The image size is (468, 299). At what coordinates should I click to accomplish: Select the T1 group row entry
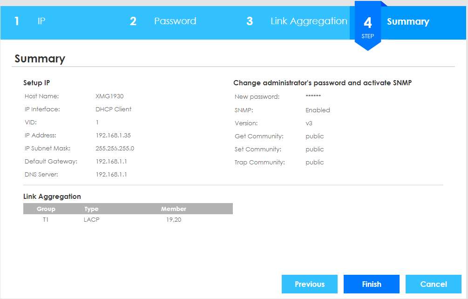[x=46, y=220]
